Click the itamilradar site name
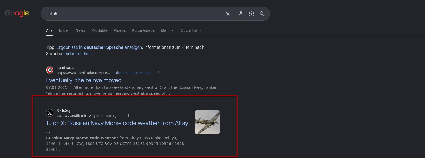Viewport: 425px width, 158px height. [x=66, y=68]
